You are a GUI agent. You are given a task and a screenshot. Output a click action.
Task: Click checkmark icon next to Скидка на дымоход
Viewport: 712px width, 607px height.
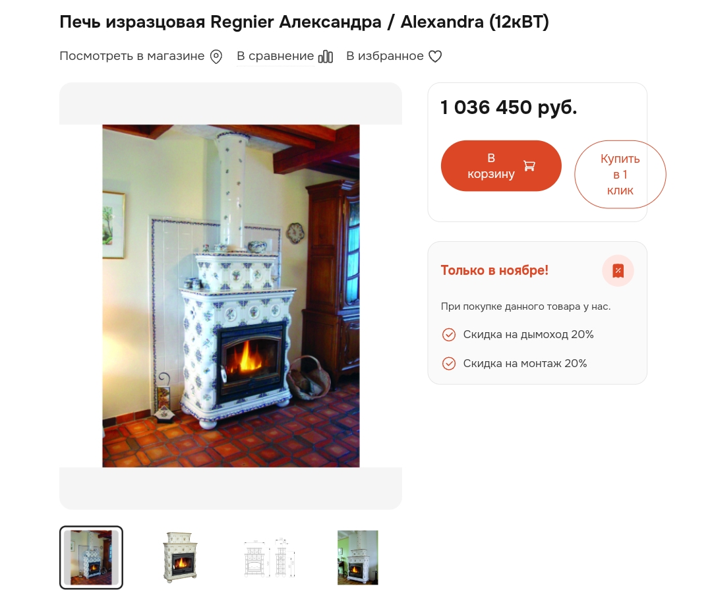tap(449, 335)
